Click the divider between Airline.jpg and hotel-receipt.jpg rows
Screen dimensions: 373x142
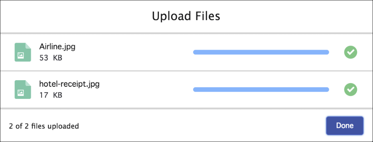point(186,71)
